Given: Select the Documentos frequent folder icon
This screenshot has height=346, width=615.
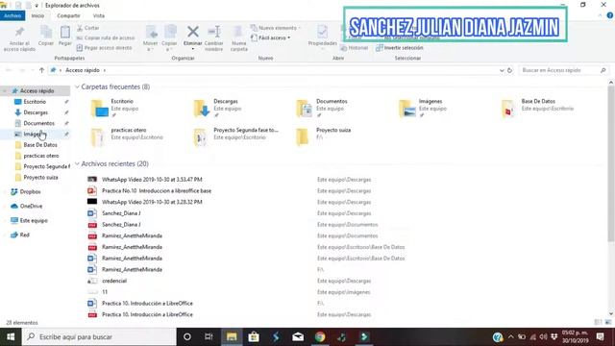Looking at the screenshot, I should [305, 109].
